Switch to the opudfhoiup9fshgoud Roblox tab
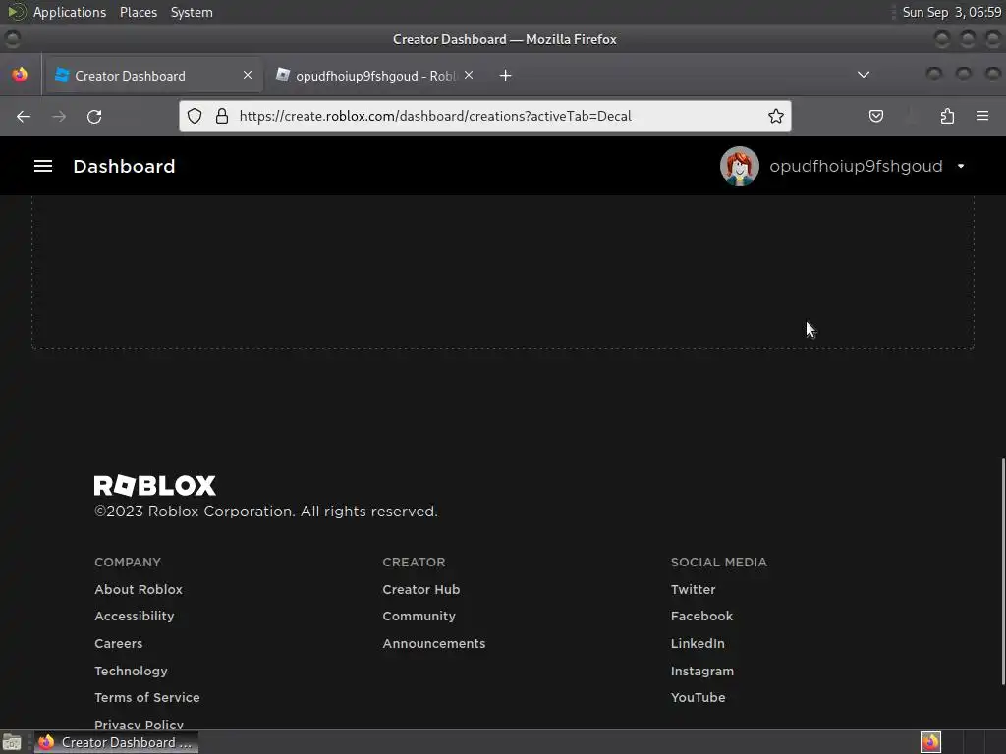This screenshot has height=754, width=1006. pyautogui.click(x=375, y=75)
